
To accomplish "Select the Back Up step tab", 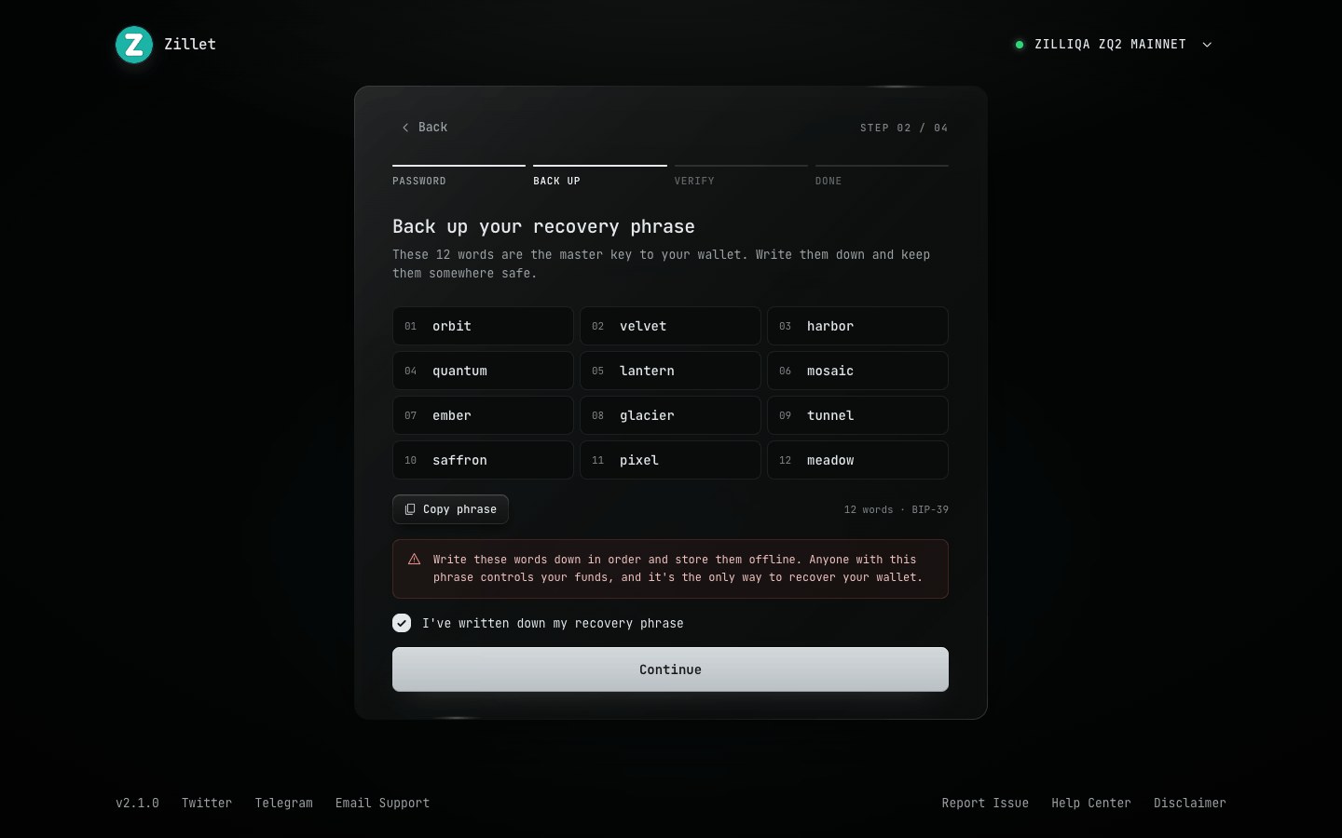I will coord(600,176).
